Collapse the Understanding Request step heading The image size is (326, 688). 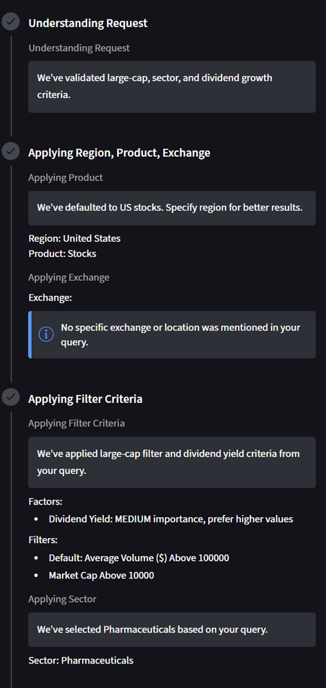(x=88, y=23)
